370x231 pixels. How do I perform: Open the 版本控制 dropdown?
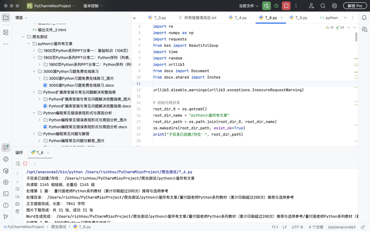coord(93,6)
